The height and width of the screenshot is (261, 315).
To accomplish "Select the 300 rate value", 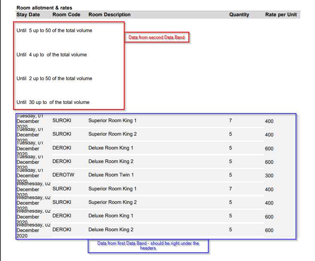I will coord(269,176).
